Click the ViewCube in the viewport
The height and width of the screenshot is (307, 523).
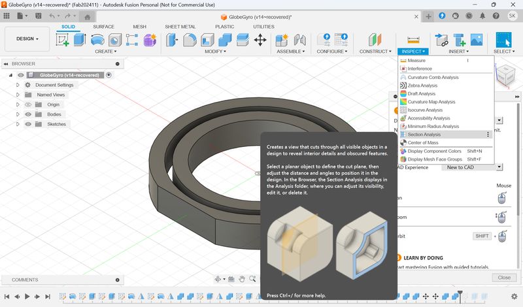tap(505, 75)
